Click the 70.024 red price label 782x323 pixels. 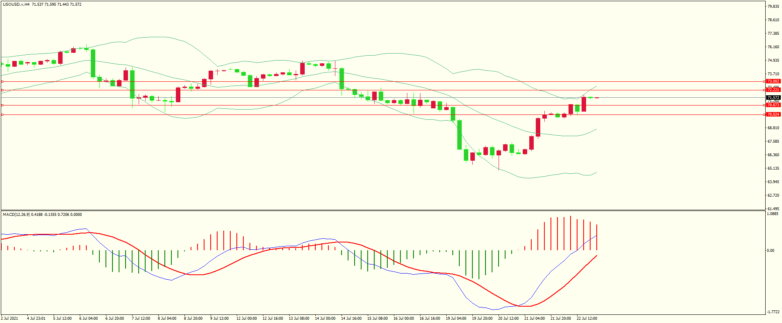773,114
